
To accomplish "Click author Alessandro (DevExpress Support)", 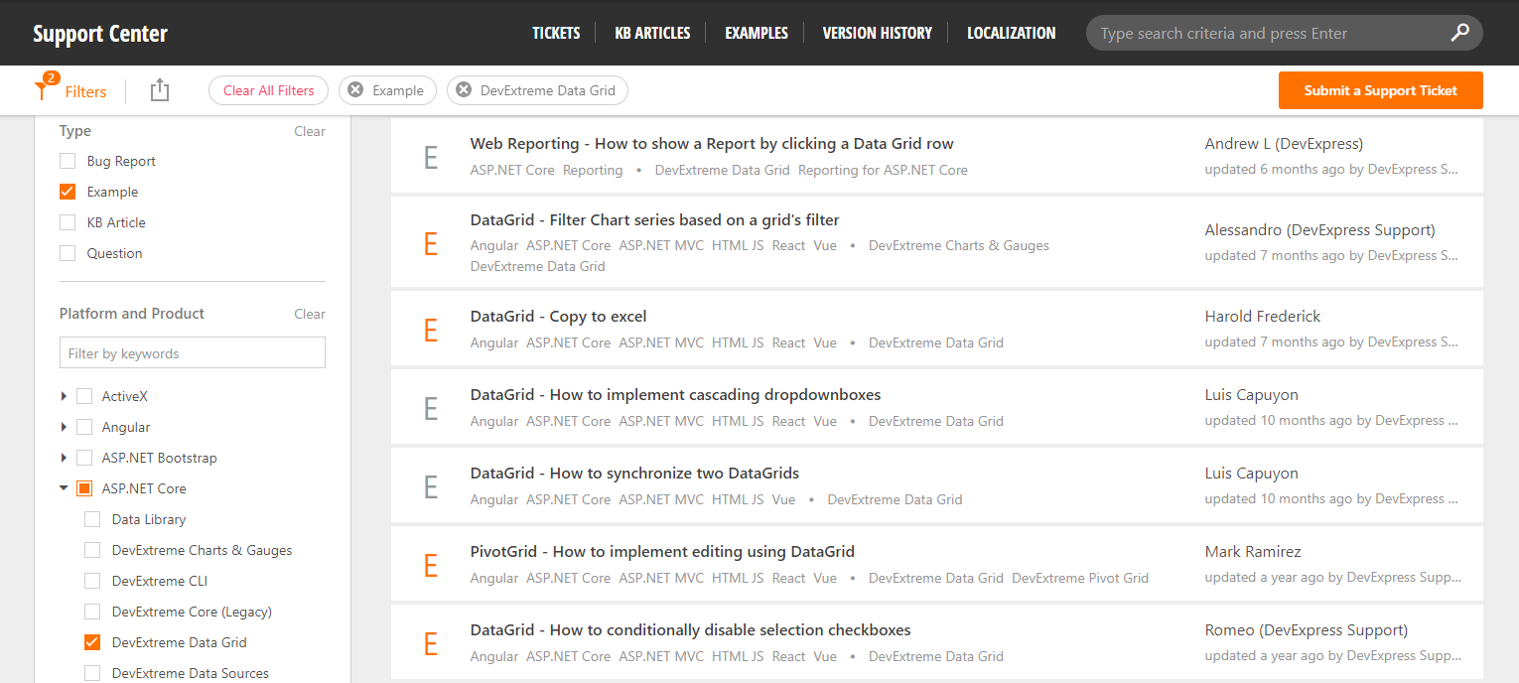I will click(x=1320, y=230).
